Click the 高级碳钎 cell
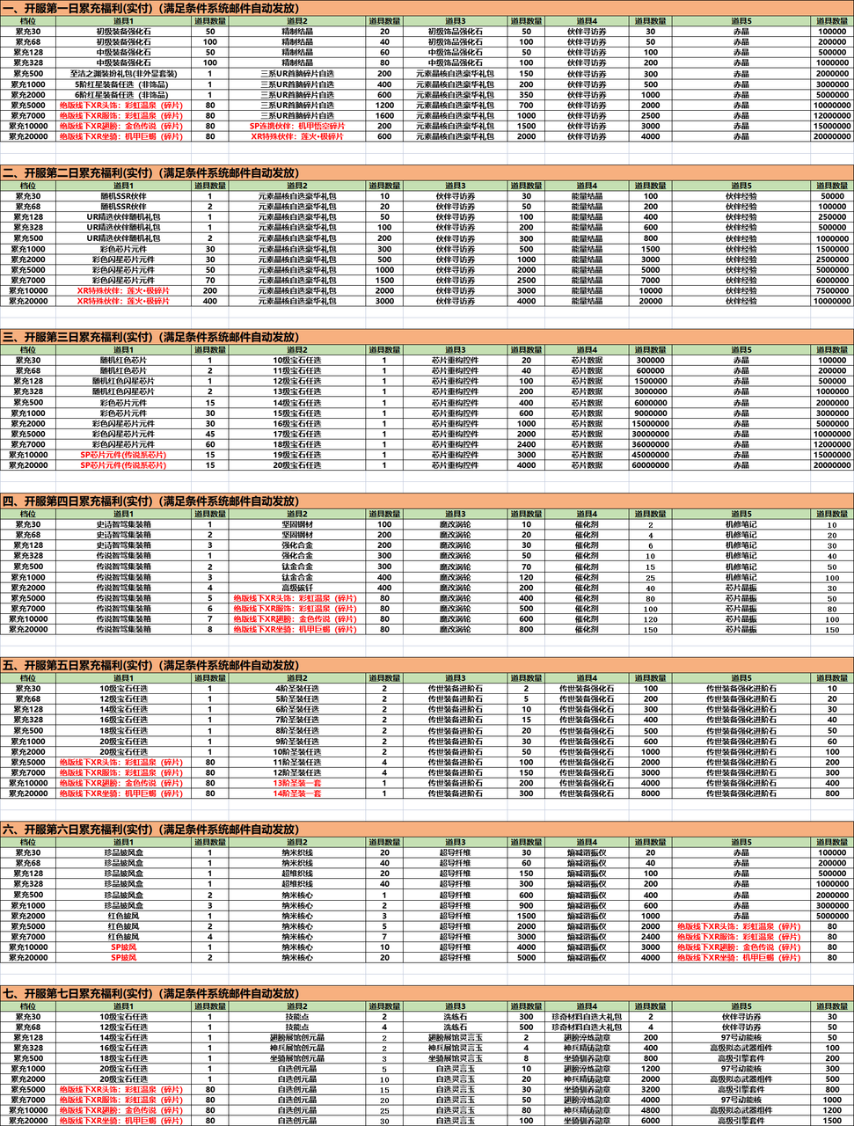The width and height of the screenshot is (854, 1126). 296,588
